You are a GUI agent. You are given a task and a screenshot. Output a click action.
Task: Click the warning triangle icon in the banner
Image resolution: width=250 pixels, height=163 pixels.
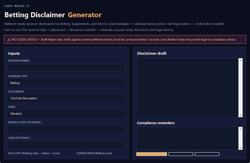tap(9, 40)
